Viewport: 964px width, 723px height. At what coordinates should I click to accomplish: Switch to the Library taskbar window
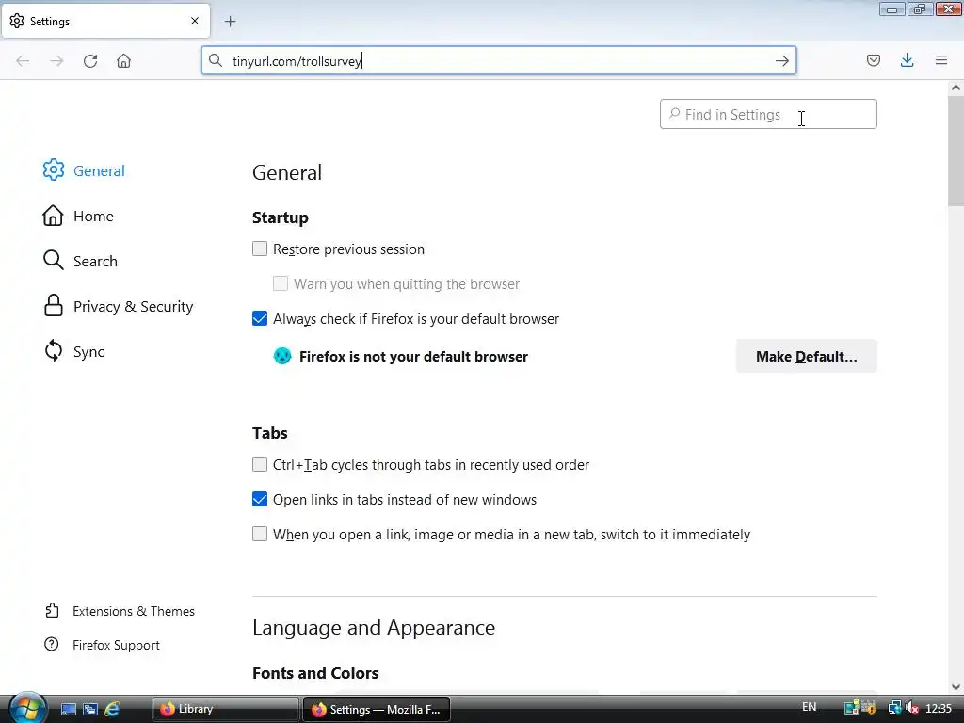tap(225, 709)
